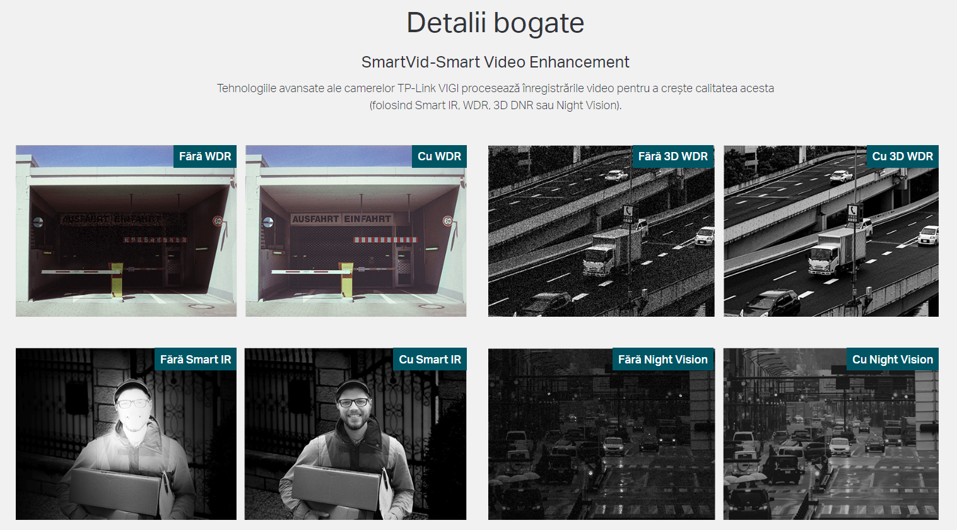
Task: Click the 'Fără 3D WDR' label badge
Action: [673, 156]
